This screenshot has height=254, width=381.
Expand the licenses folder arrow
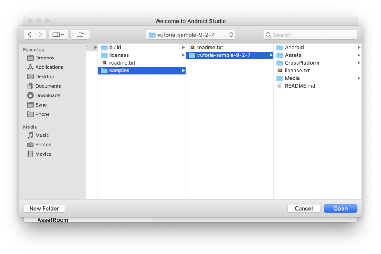pyautogui.click(x=183, y=55)
